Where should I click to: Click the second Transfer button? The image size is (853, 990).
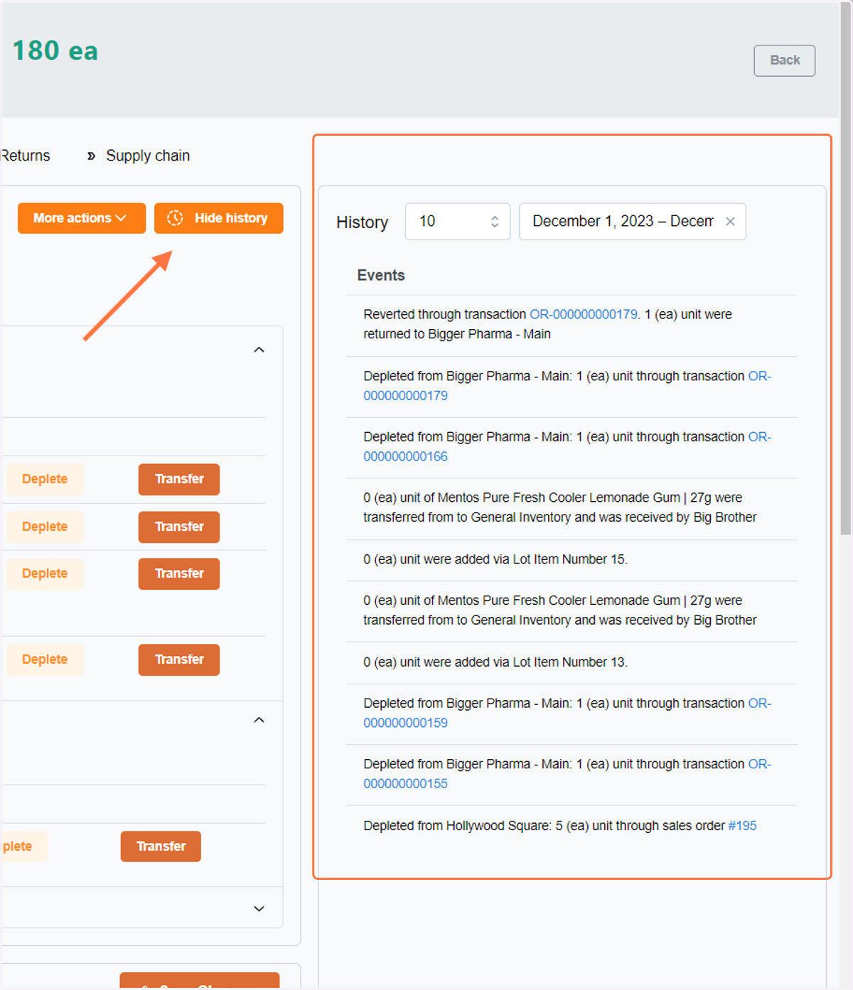click(179, 527)
